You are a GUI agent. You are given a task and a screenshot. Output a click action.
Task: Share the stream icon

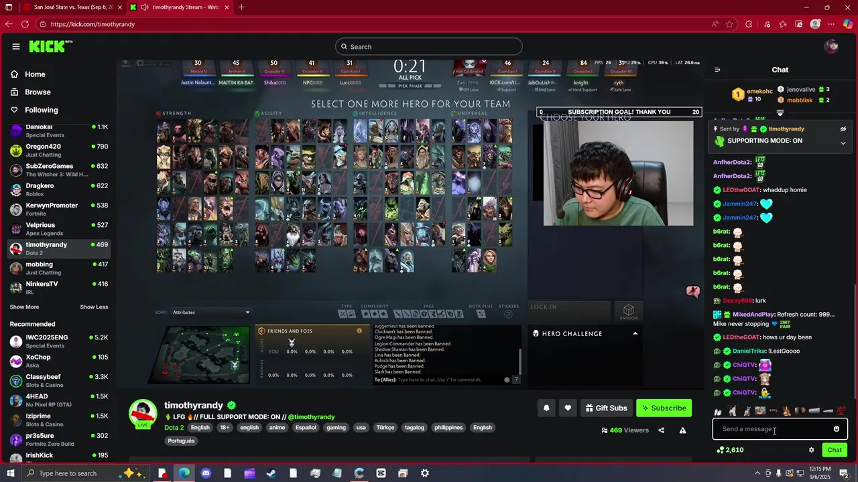pyautogui.click(x=662, y=430)
